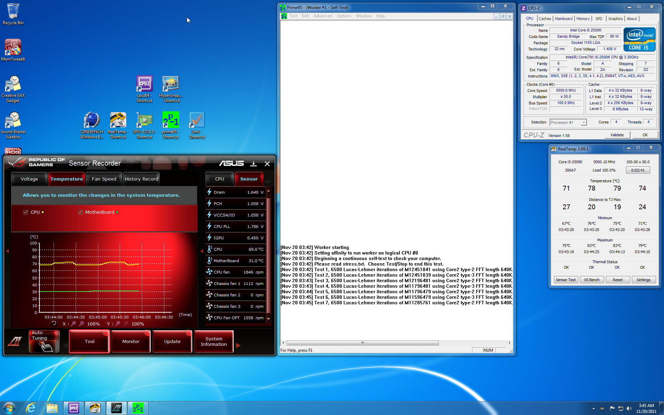The width and height of the screenshot is (664, 415).
Task: Click the volume icon in system tray
Action: 629,408
